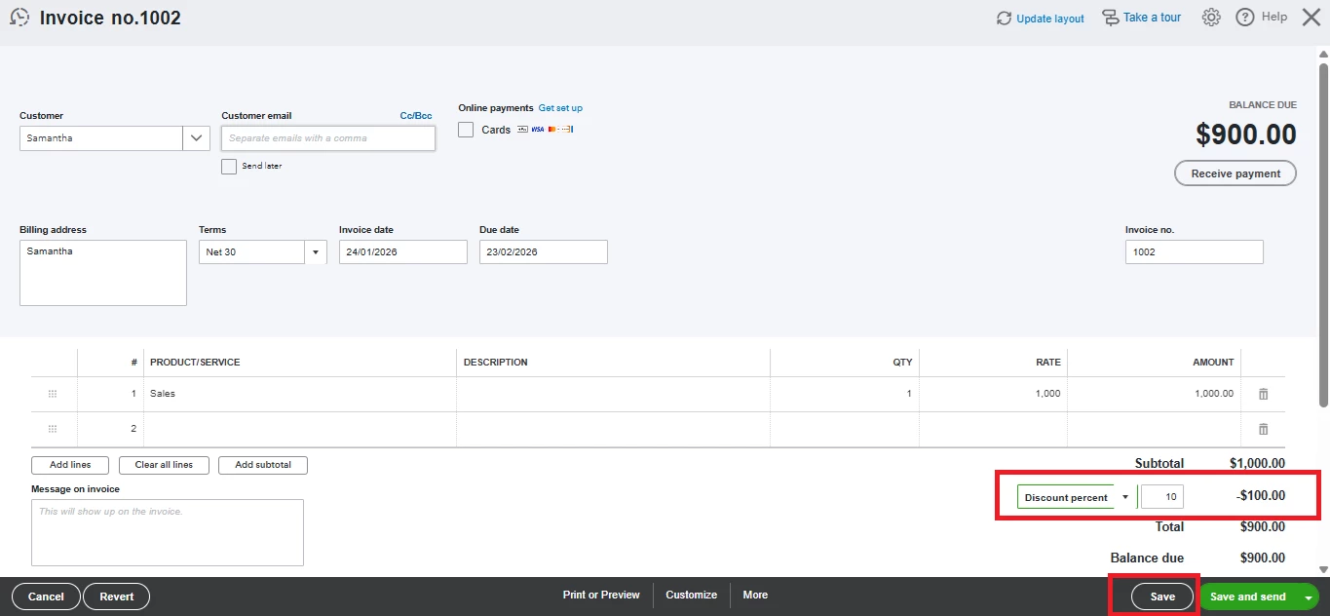The width and height of the screenshot is (1330, 616).
Task: Open the Help question mark icon
Action: (1244, 18)
